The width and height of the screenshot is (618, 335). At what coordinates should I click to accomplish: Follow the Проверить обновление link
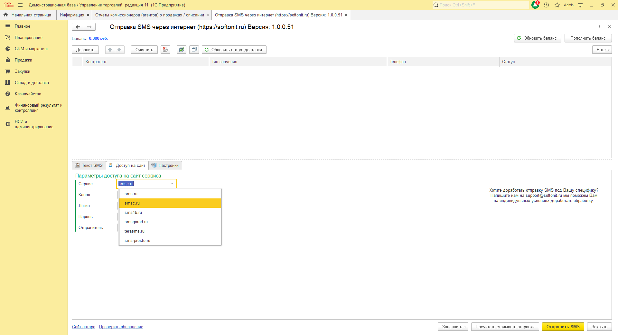click(x=121, y=327)
